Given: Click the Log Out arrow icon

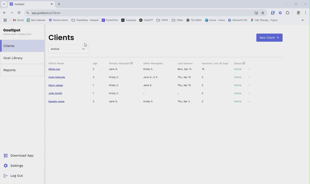Looking at the screenshot, I should (x=6, y=176).
